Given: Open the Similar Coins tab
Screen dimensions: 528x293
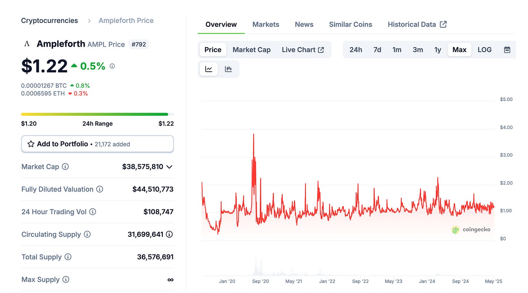Looking at the screenshot, I should 351,24.
